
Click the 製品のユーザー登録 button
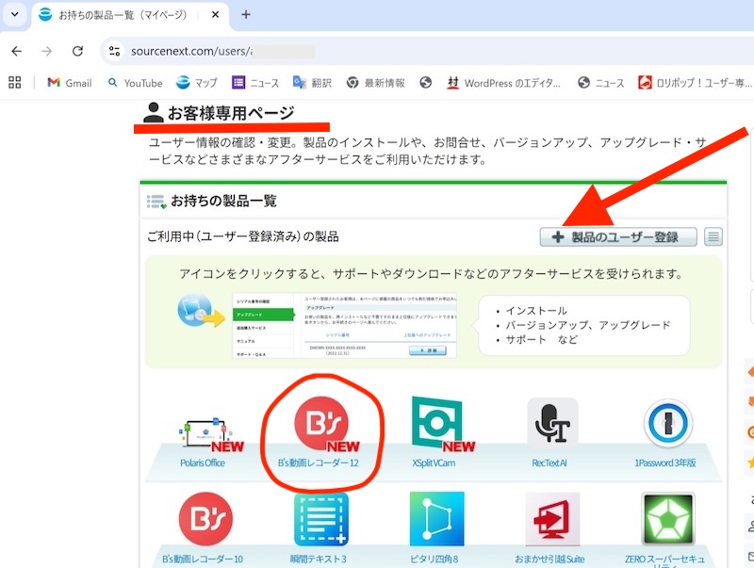pyautogui.click(x=617, y=237)
